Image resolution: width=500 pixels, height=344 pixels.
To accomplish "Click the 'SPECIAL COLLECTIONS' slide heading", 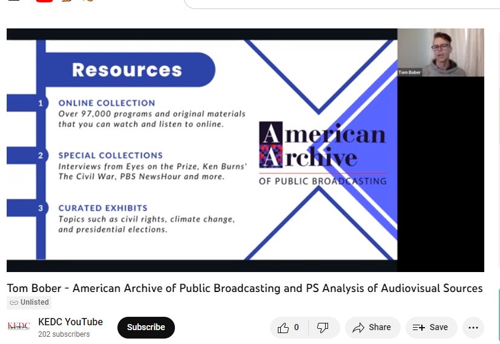I will 111,155.
